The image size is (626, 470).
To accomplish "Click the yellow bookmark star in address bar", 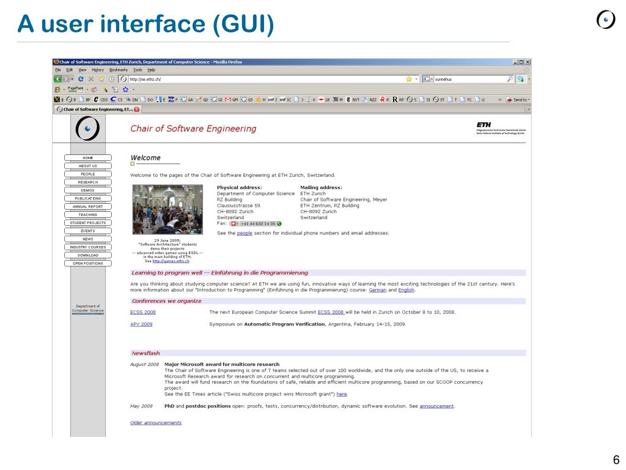I will click(x=409, y=79).
